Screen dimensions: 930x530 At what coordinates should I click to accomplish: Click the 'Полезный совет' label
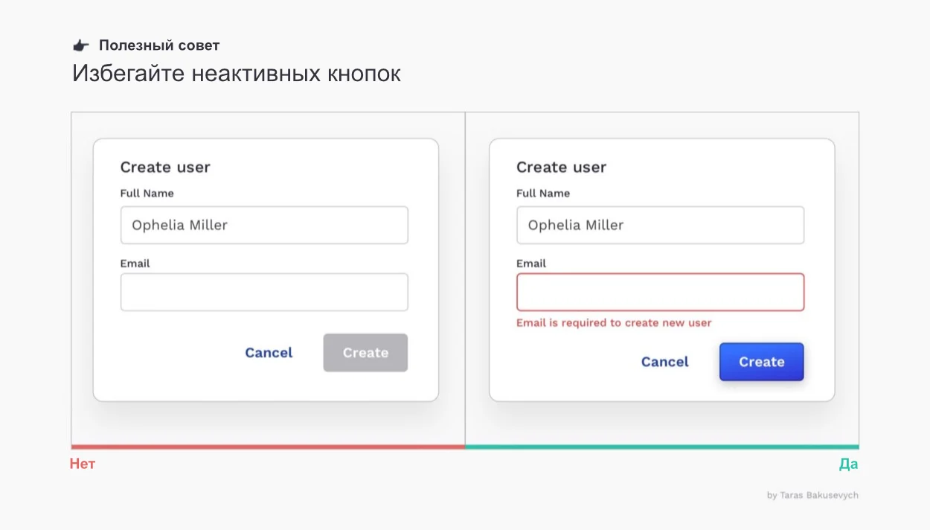(x=159, y=45)
